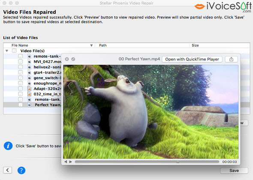Check the gene_switch file checkbox

pos(21,78)
